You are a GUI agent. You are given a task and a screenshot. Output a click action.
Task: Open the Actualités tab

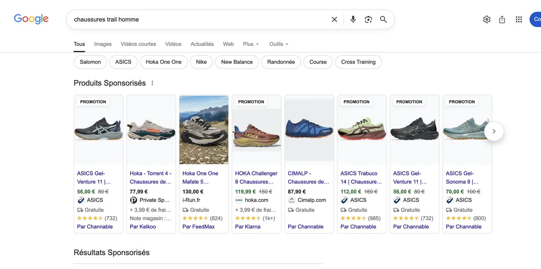[202, 44]
